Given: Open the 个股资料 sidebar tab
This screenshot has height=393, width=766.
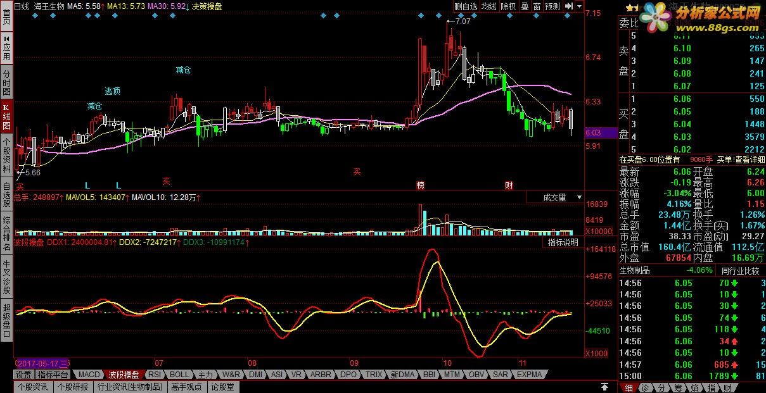Looking at the screenshot, I should point(6,156).
